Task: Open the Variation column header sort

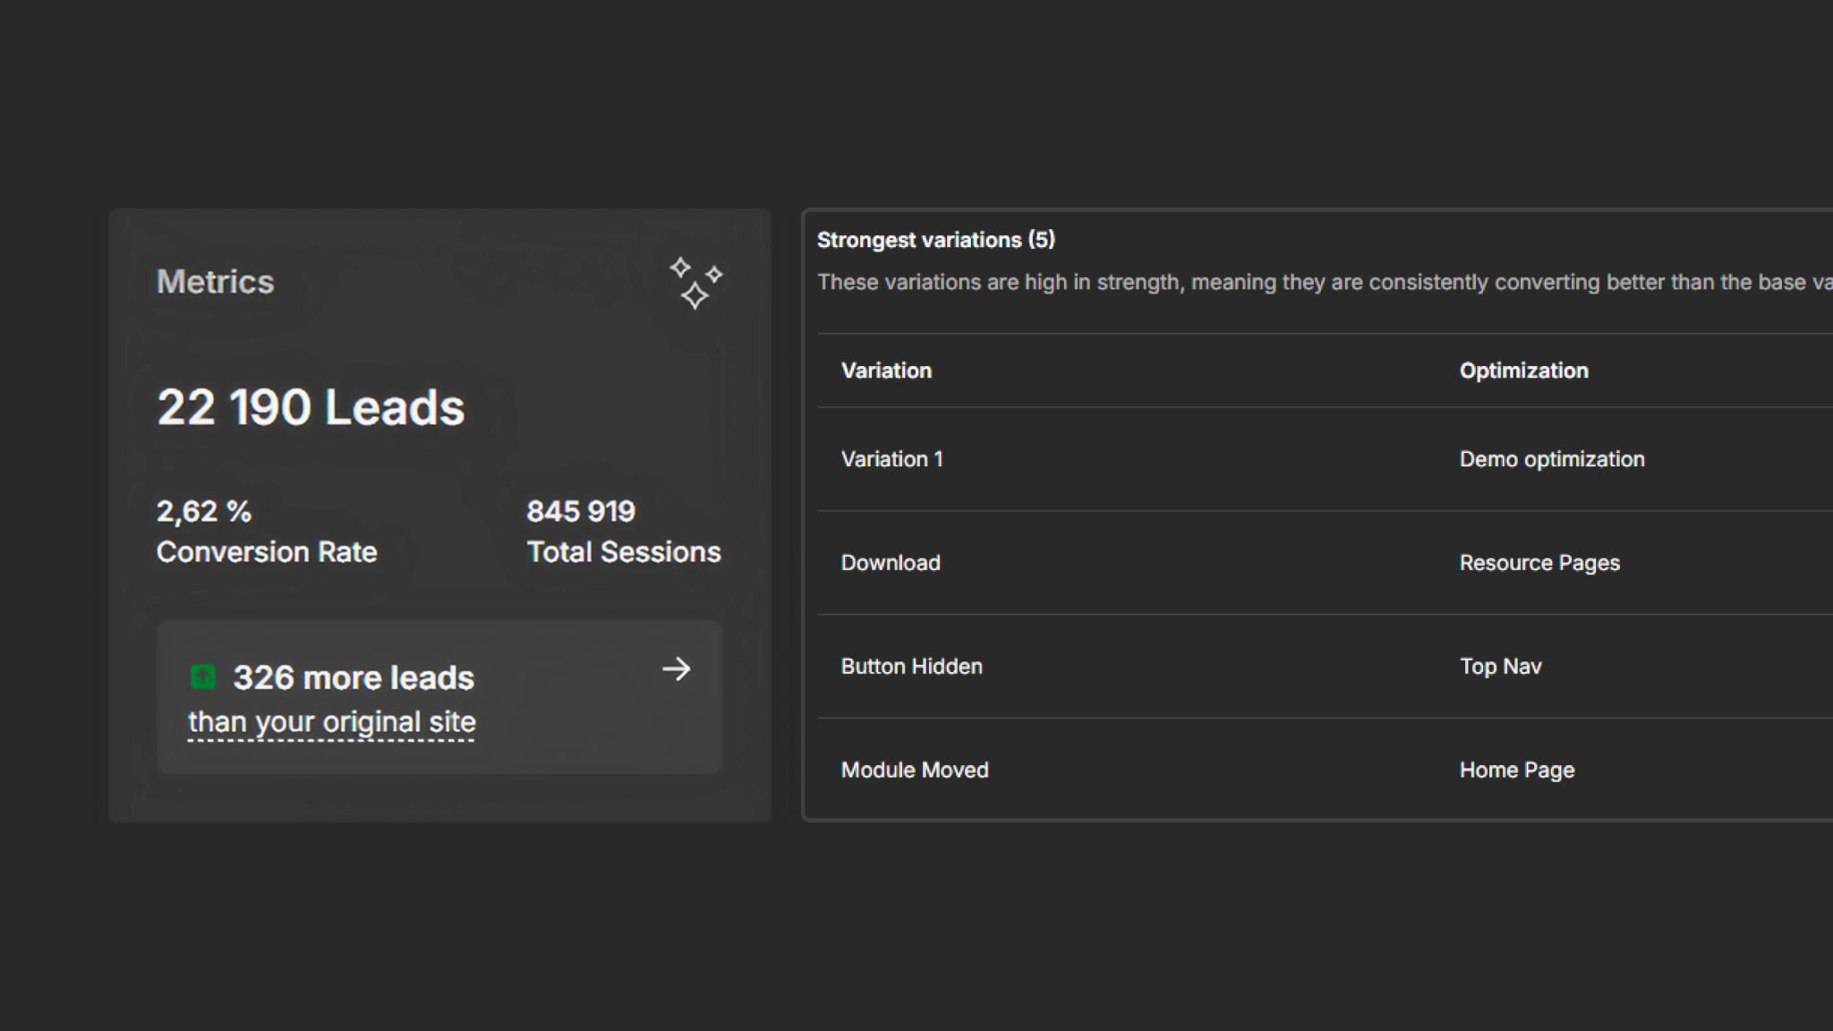Action: coord(886,370)
